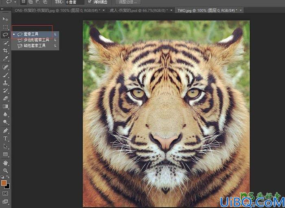Choose 多边形套索工具 from the flyout menu
Viewport: 285px width, 208px height.
coord(35,40)
